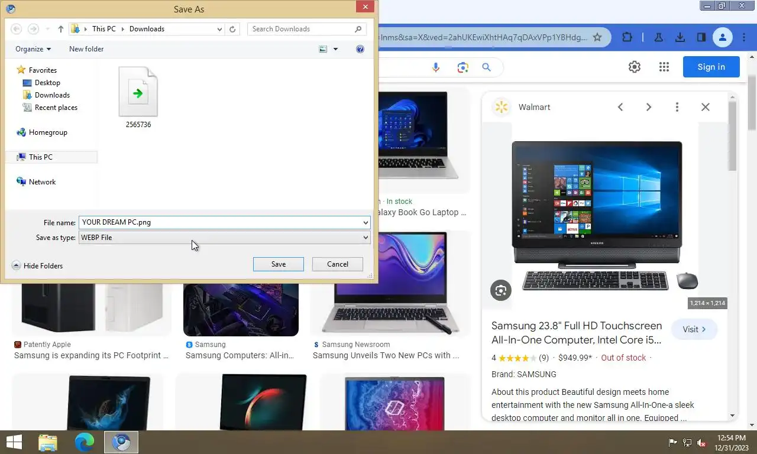This screenshot has width=757, height=454.
Task: Show previous image in Walmart panel
Action: point(620,107)
